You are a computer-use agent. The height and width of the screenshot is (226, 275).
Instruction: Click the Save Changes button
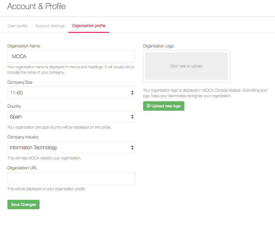(24, 205)
